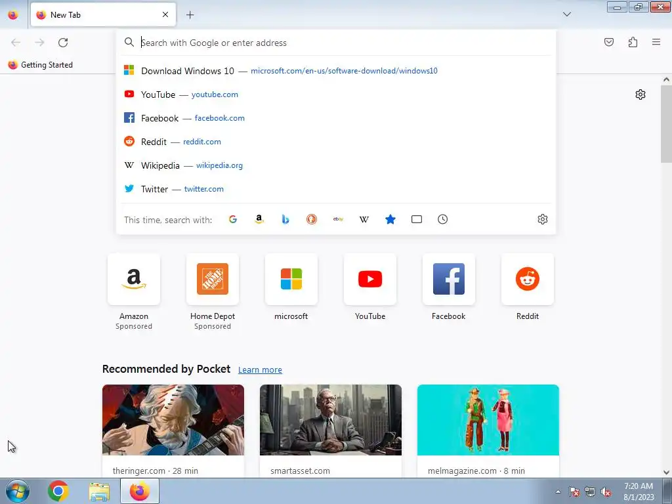Screen dimensions: 672x504
Task: Show hidden system tray icons arrow
Action: (558, 492)
